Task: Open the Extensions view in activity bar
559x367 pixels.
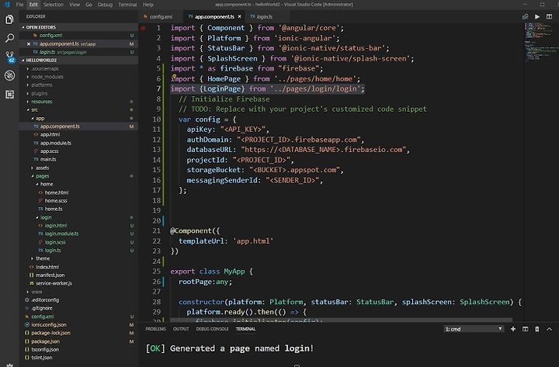Action: (x=9, y=94)
